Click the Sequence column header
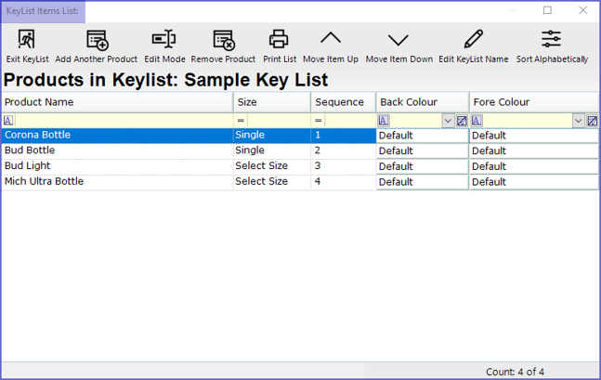Image resolution: width=601 pixels, height=380 pixels. tap(342, 102)
